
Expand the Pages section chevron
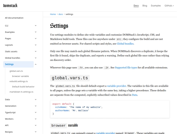pyautogui.click(x=35, y=38)
